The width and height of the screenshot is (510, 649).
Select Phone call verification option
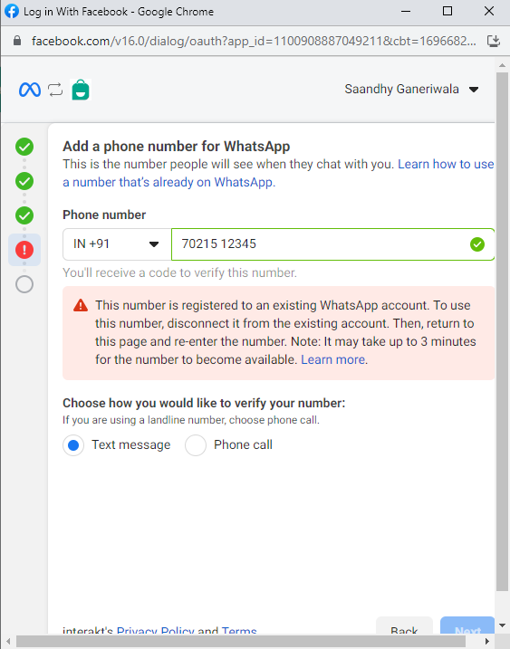coord(196,445)
